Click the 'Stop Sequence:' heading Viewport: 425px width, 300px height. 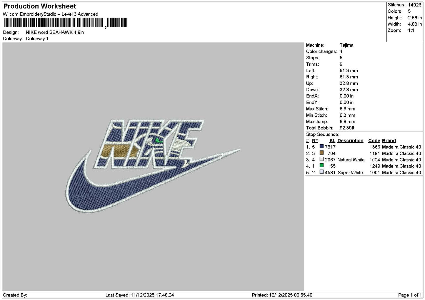[323, 135]
